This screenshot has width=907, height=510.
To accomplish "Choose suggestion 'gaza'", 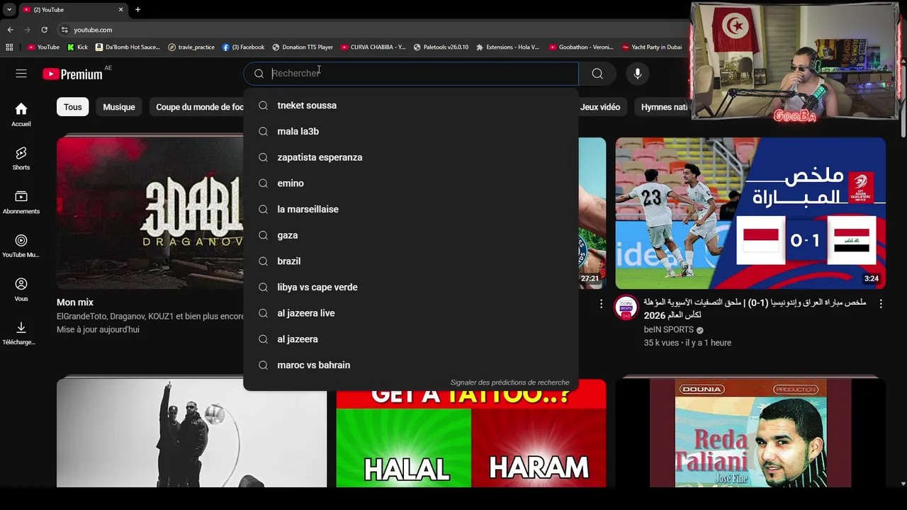I will click(x=411, y=235).
